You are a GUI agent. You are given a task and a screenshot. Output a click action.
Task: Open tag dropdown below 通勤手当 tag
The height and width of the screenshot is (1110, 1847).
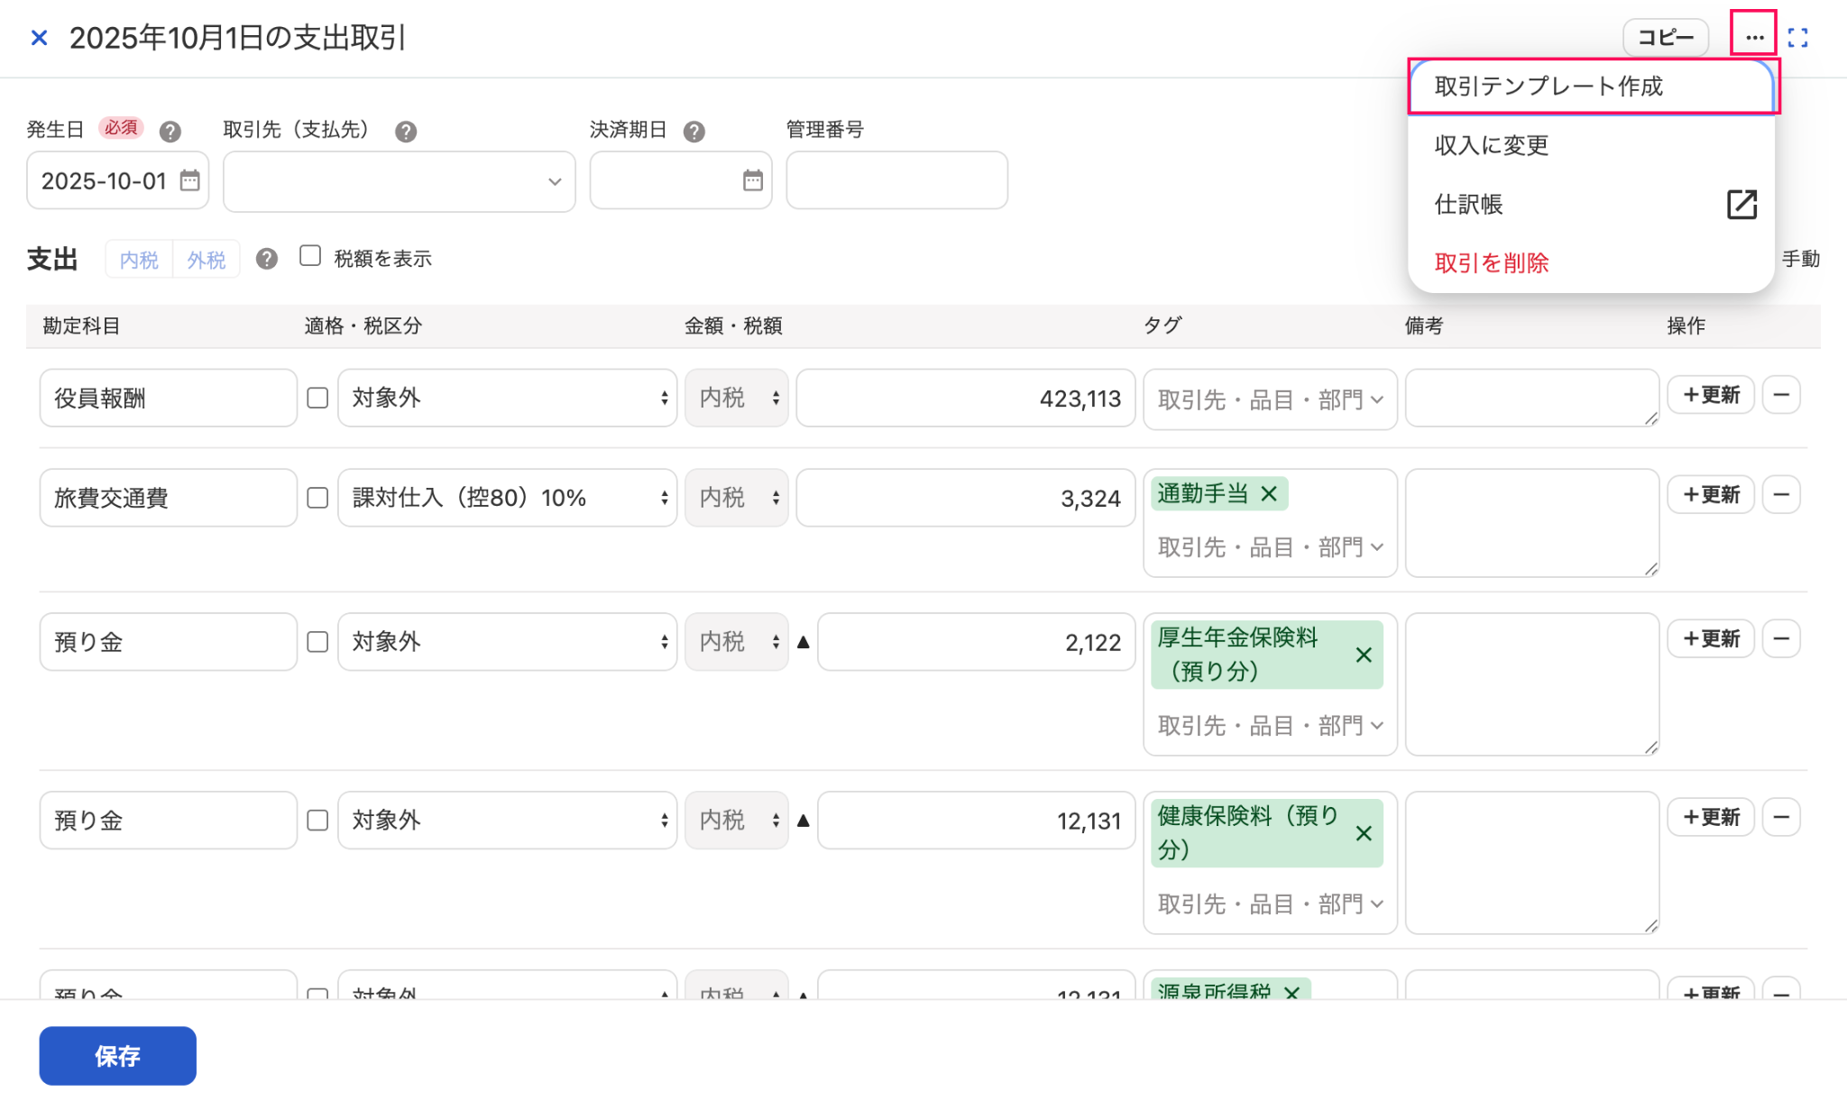click(x=1270, y=547)
